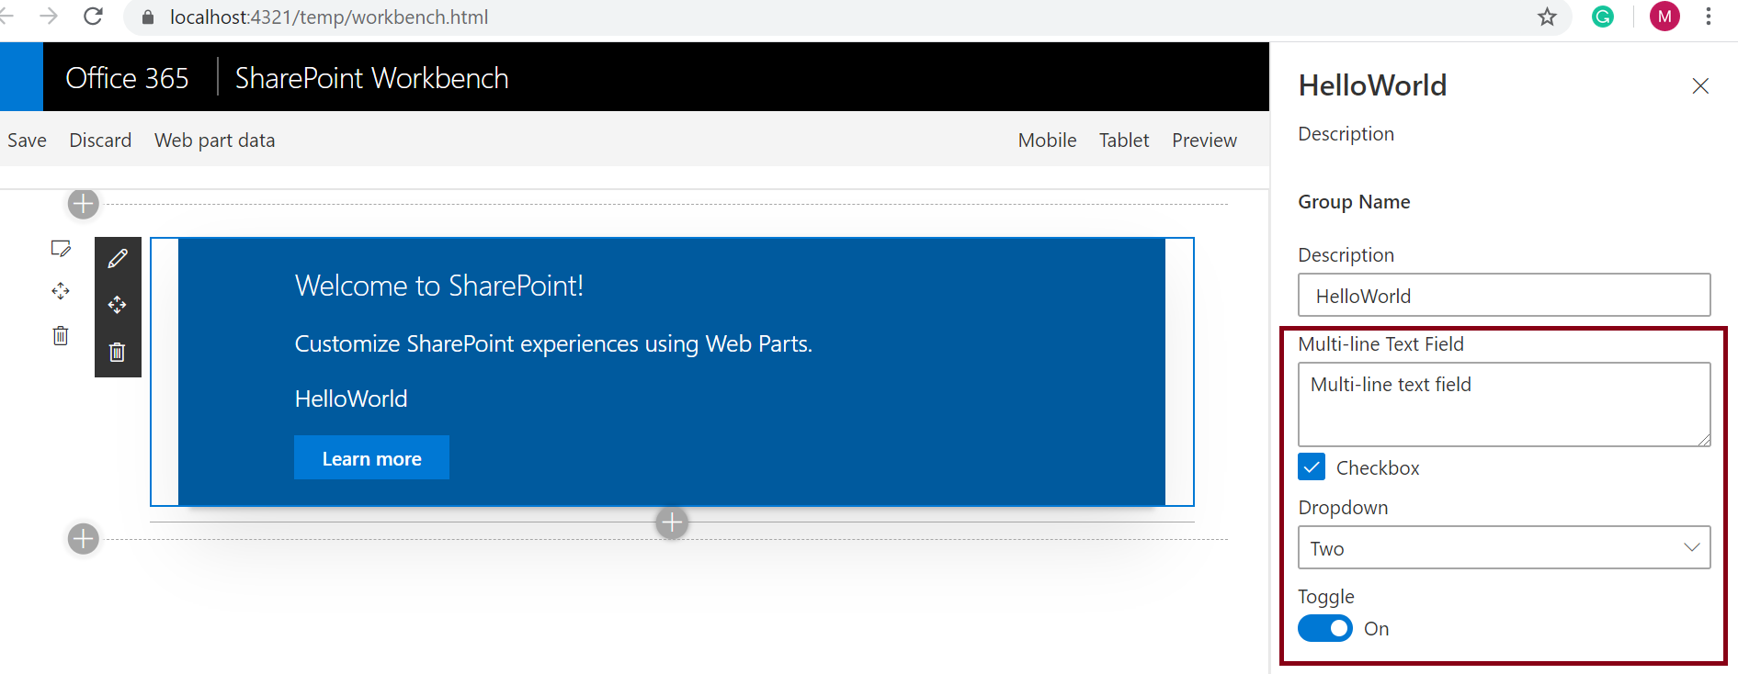
Task: Add a web part using center plus icon
Action: click(672, 523)
